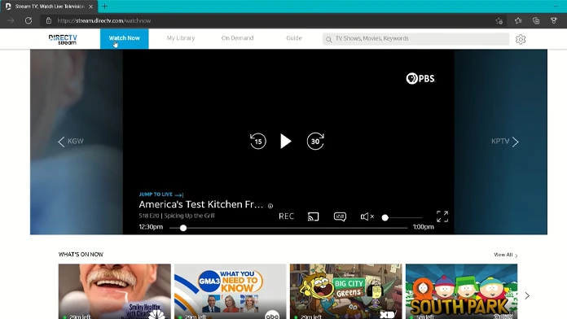Click the Spicing Up the Grill episode text
This screenshot has height=319, width=567.
189,216
